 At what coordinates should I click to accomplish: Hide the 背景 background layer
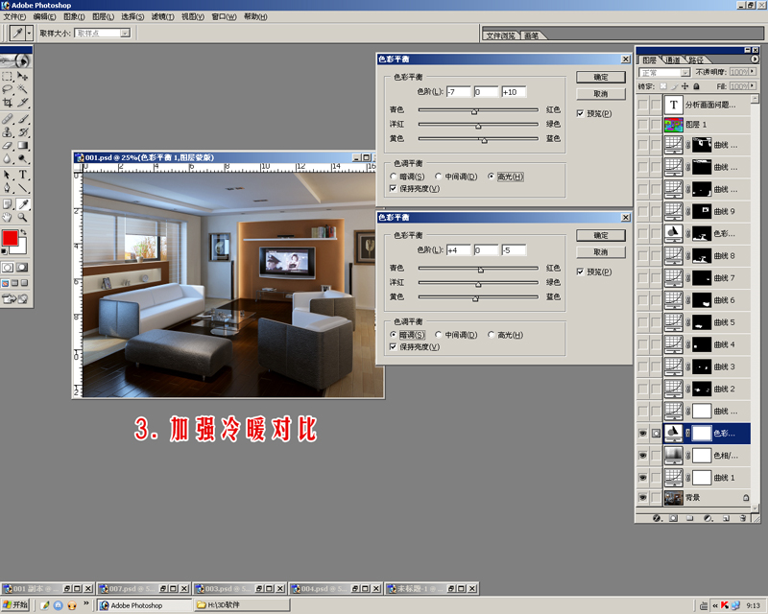click(x=643, y=498)
